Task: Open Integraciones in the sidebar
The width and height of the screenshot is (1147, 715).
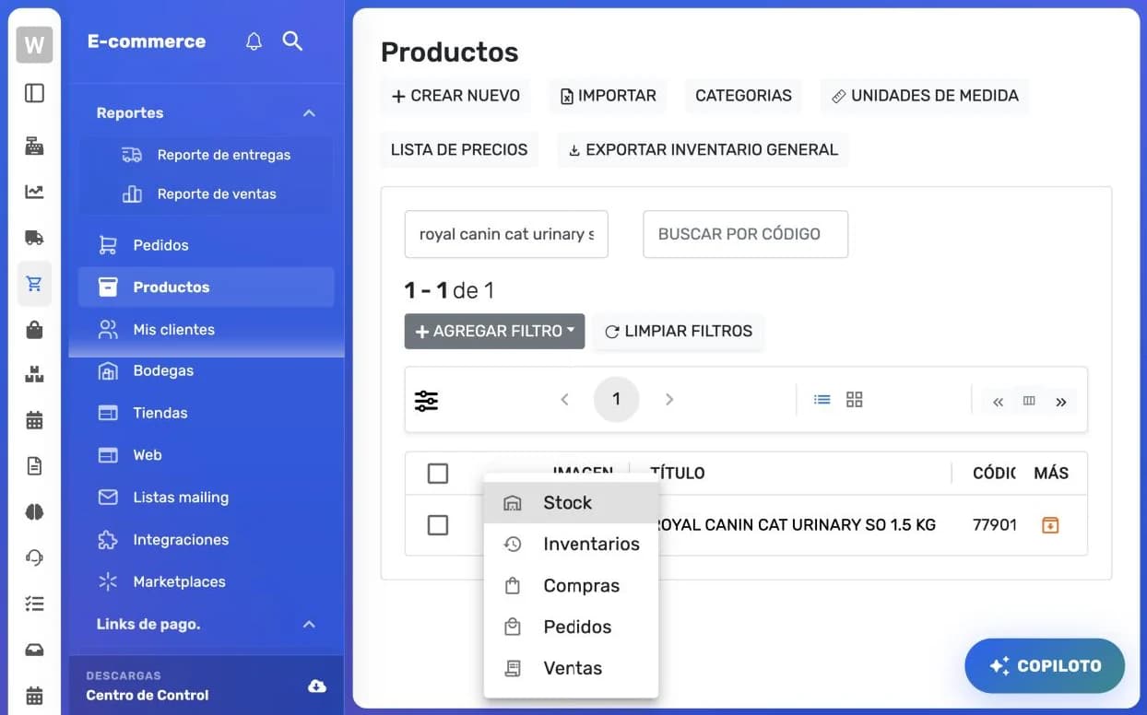Action: tap(207, 540)
